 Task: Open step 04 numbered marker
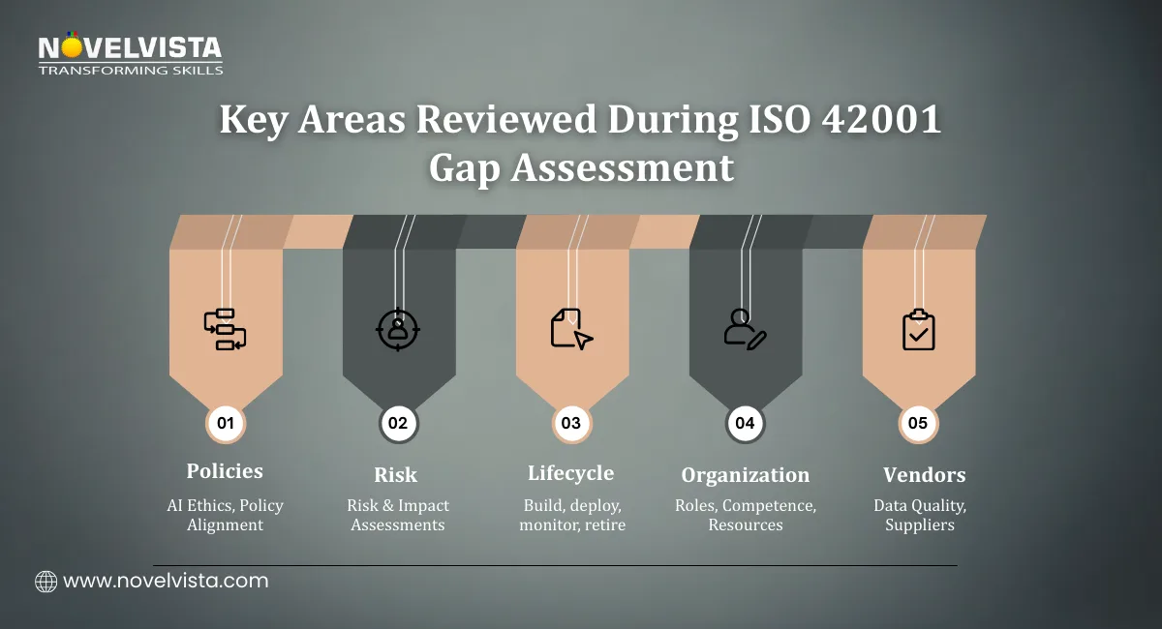pos(745,423)
